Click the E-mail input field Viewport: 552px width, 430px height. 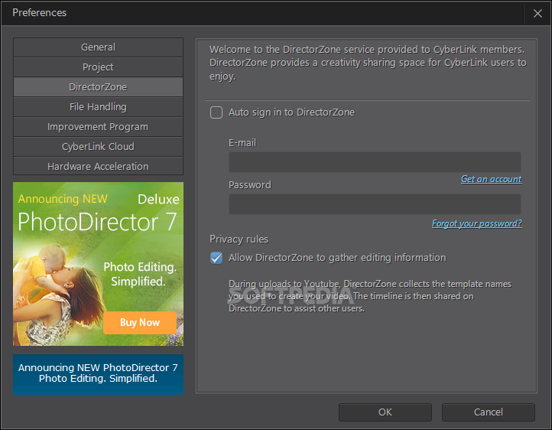[375, 162]
